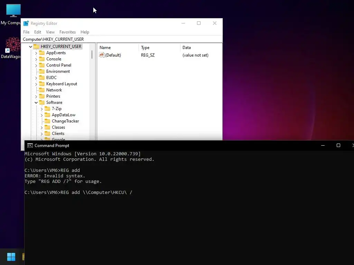Click the Data column header
The height and width of the screenshot is (265, 354).
pyautogui.click(x=201, y=48)
